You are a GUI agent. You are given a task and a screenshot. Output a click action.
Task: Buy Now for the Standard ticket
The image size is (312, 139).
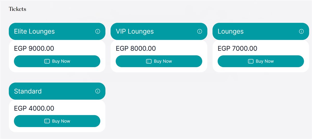click(x=57, y=121)
